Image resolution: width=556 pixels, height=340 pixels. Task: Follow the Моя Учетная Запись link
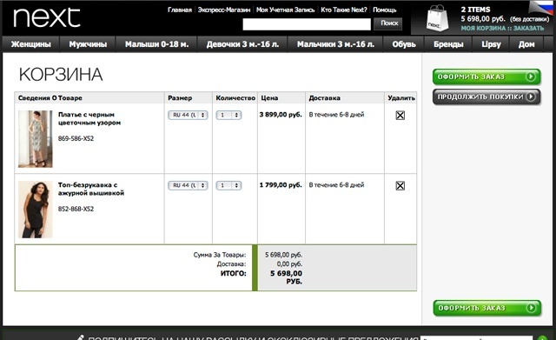click(x=285, y=10)
